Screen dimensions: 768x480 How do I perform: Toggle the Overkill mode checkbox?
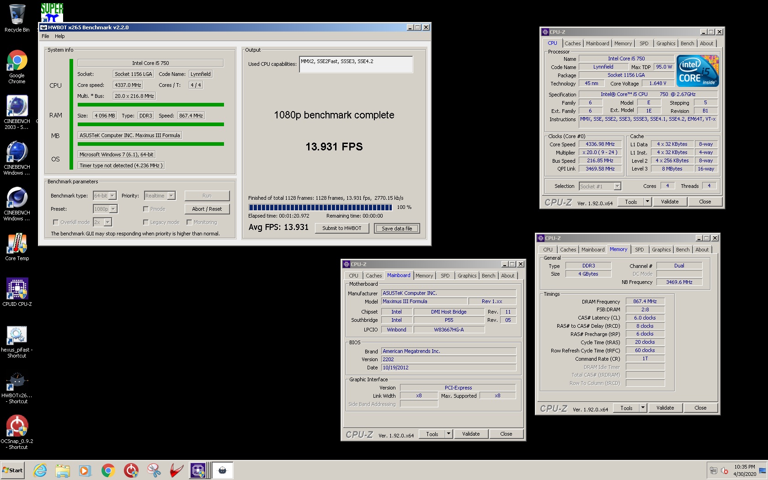(x=56, y=222)
